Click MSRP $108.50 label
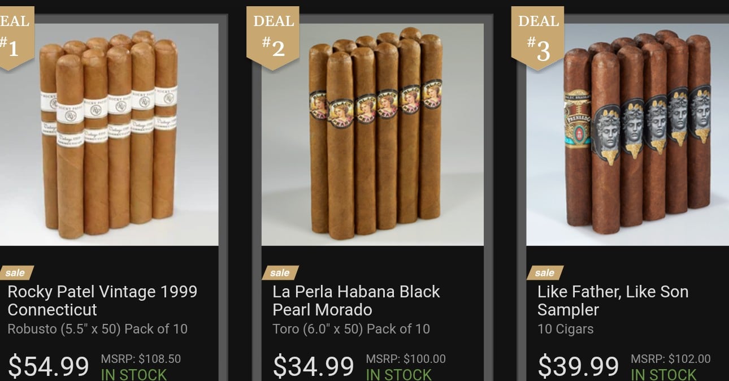Viewport: 729px width, 381px height. coord(141,359)
